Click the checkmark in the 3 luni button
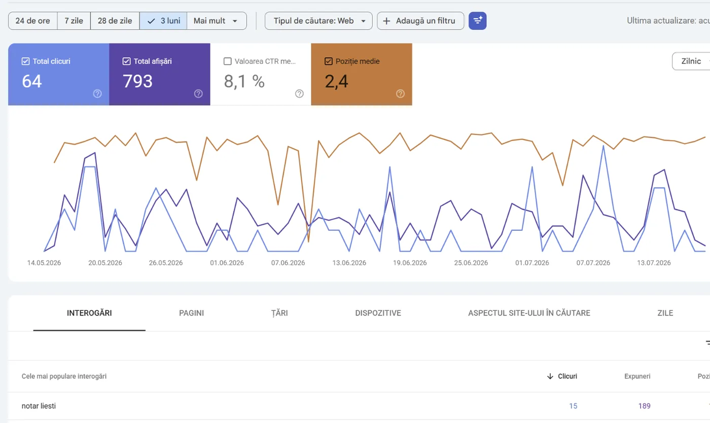The height and width of the screenshot is (423, 710). click(151, 21)
